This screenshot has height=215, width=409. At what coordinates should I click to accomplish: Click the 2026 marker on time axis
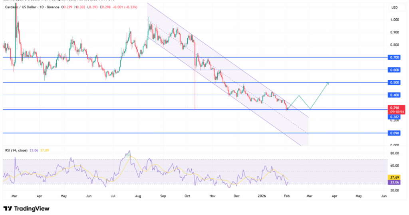click(261, 196)
